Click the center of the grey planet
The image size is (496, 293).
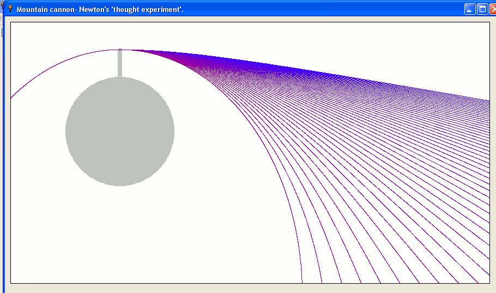[120, 131]
